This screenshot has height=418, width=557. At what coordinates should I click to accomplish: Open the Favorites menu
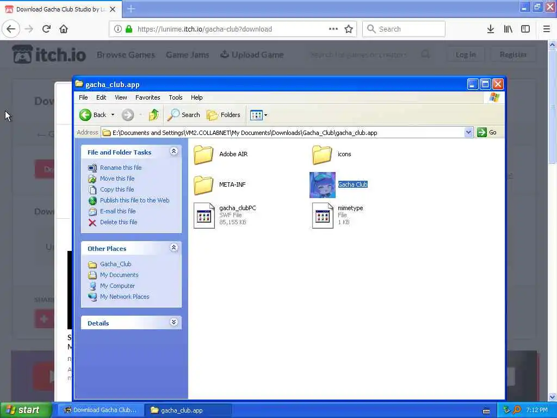(148, 97)
